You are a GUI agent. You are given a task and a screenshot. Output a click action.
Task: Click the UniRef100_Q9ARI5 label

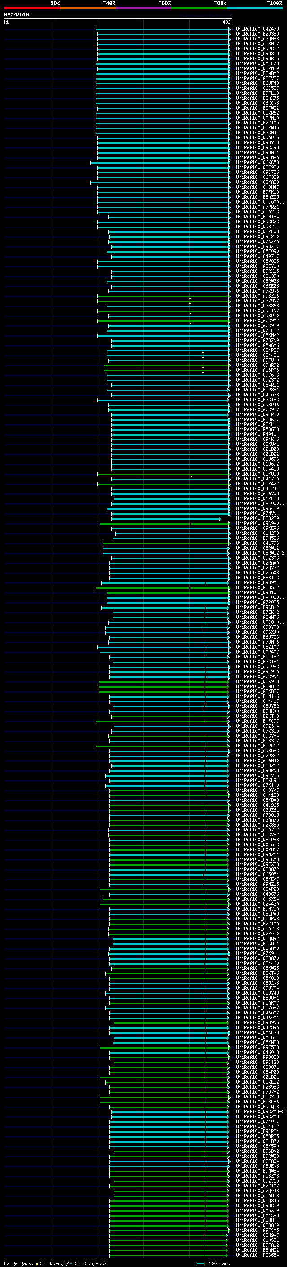coord(257,138)
